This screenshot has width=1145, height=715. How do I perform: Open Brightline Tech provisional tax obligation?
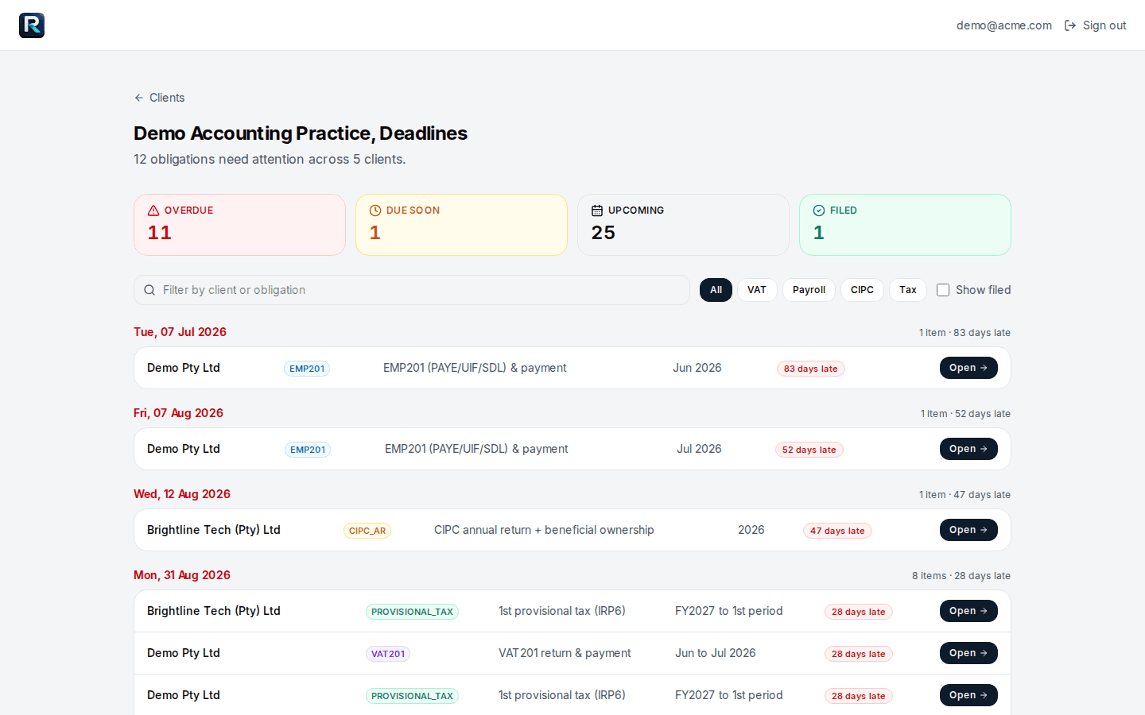click(x=968, y=611)
